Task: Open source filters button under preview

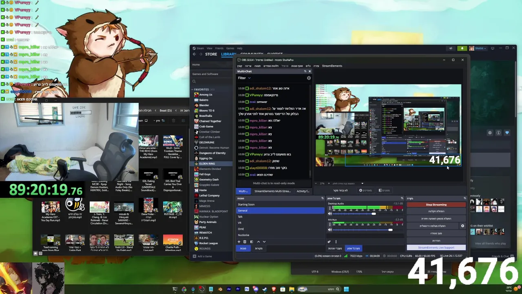Action: coord(384,190)
